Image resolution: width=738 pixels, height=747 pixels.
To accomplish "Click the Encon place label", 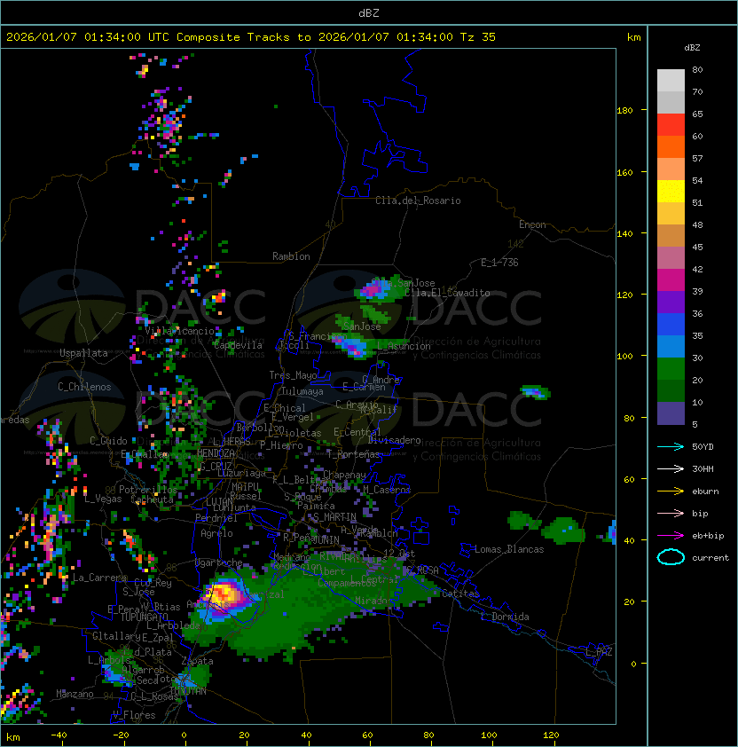I will pyautogui.click(x=532, y=224).
